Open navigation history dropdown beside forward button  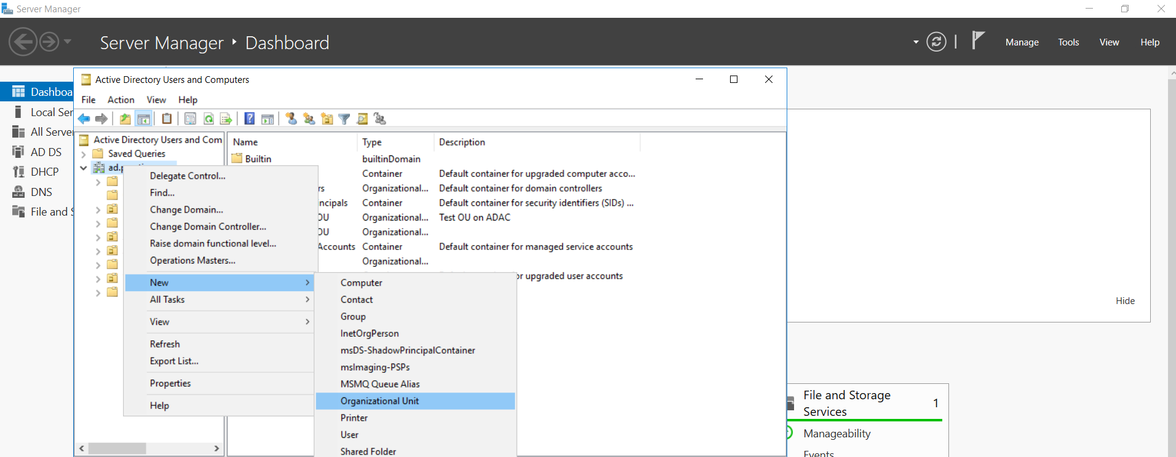point(68,42)
